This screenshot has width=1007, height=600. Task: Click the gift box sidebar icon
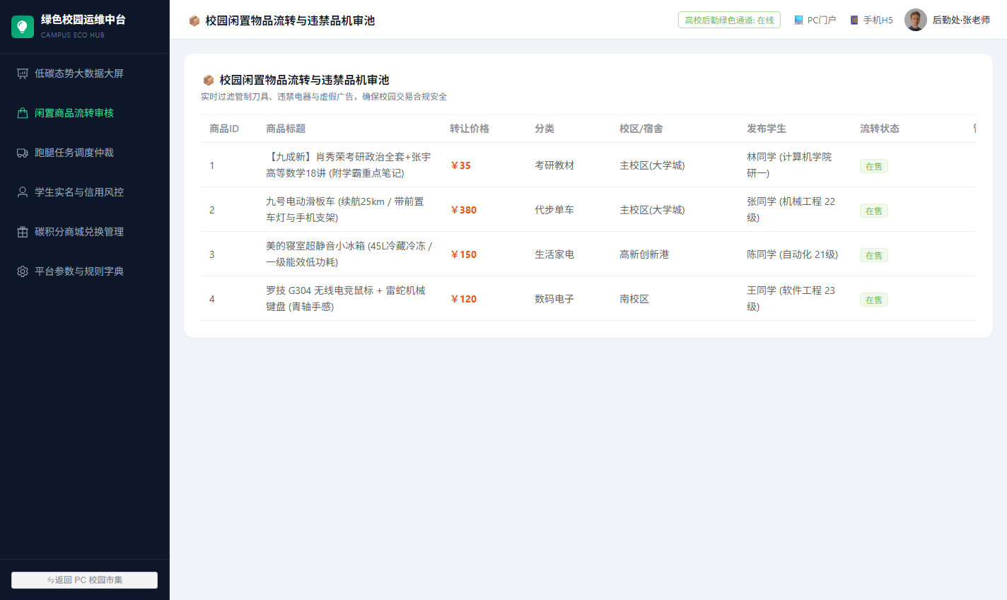tap(23, 232)
